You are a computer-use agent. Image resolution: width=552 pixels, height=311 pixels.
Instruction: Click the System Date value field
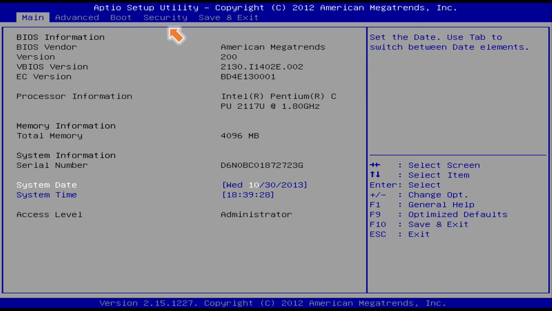pos(264,185)
